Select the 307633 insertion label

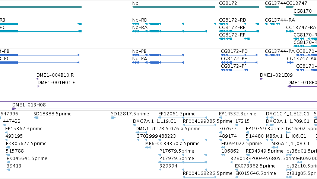pyautogui.click(x=228, y=129)
